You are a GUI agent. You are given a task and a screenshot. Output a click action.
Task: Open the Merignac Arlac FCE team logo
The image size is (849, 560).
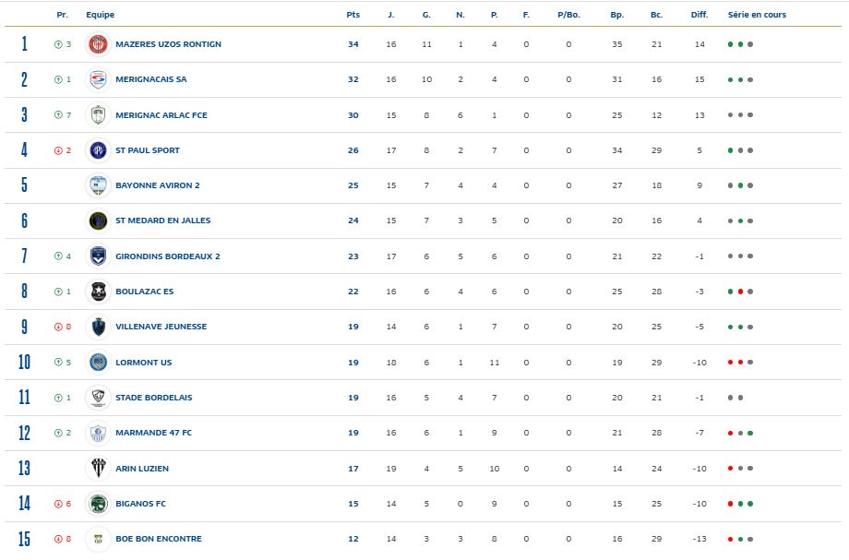[x=98, y=114]
